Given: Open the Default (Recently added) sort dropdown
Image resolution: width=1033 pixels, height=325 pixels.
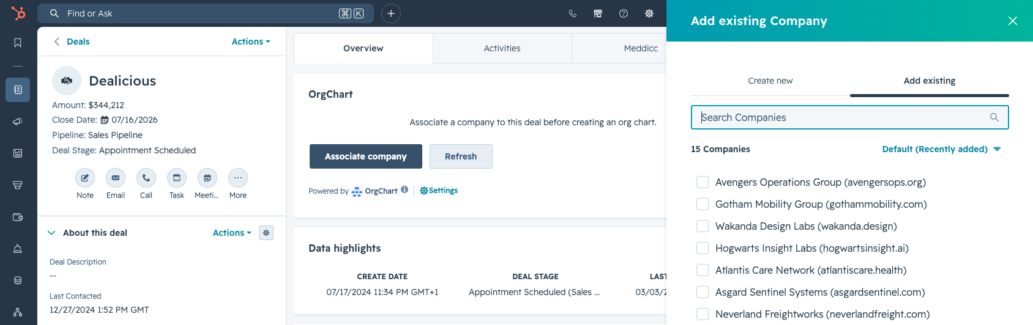Looking at the screenshot, I should 941,149.
